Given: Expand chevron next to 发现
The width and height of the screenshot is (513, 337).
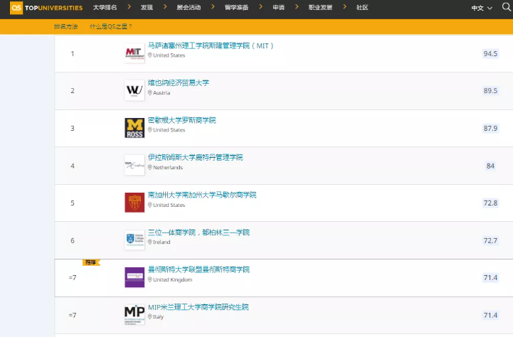Looking at the screenshot, I should [x=165, y=6].
